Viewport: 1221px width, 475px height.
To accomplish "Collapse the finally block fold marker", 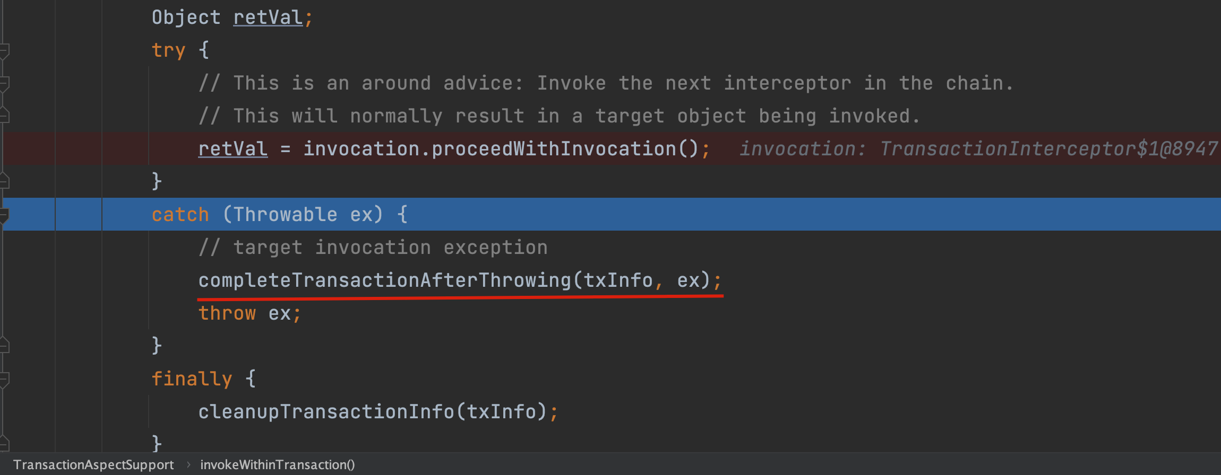I will (4, 379).
